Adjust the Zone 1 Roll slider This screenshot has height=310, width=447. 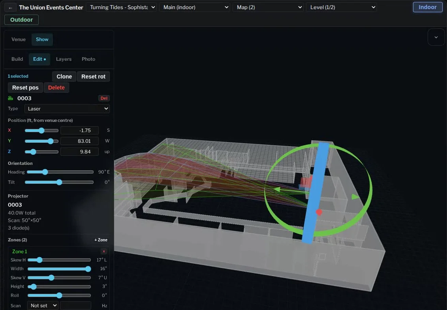click(59, 295)
